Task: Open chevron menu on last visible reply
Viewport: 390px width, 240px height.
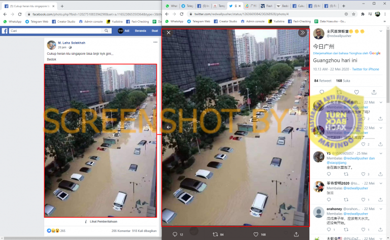Action: [381, 238]
